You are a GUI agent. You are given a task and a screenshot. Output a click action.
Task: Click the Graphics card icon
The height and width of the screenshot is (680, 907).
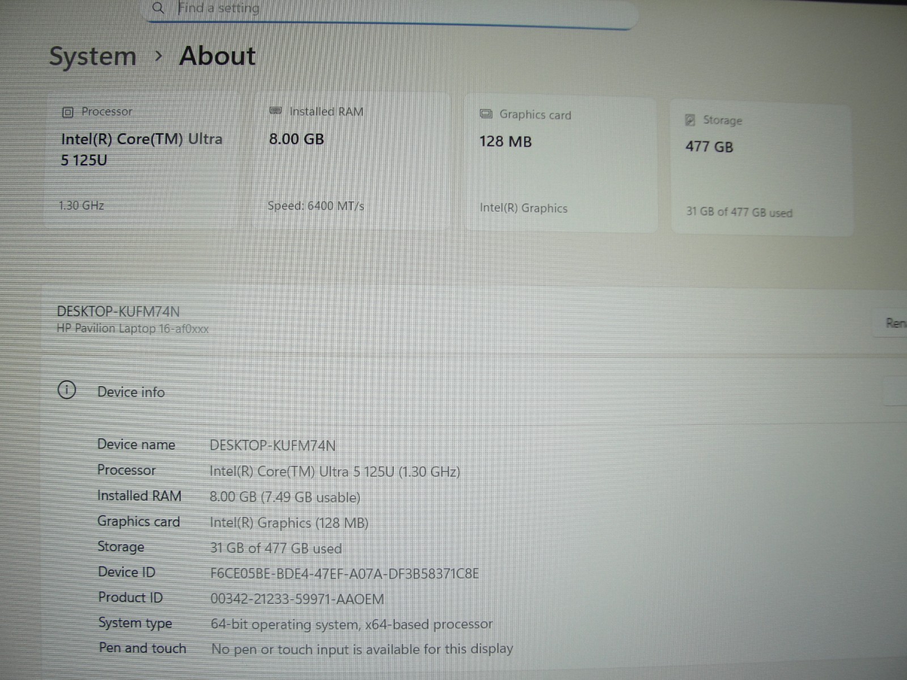point(486,114)
